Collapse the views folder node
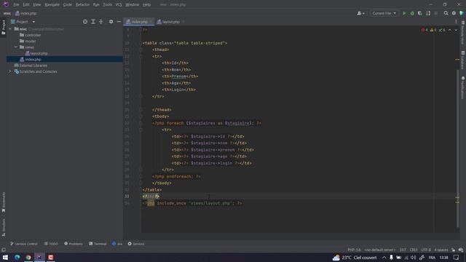 coord(16,47)
